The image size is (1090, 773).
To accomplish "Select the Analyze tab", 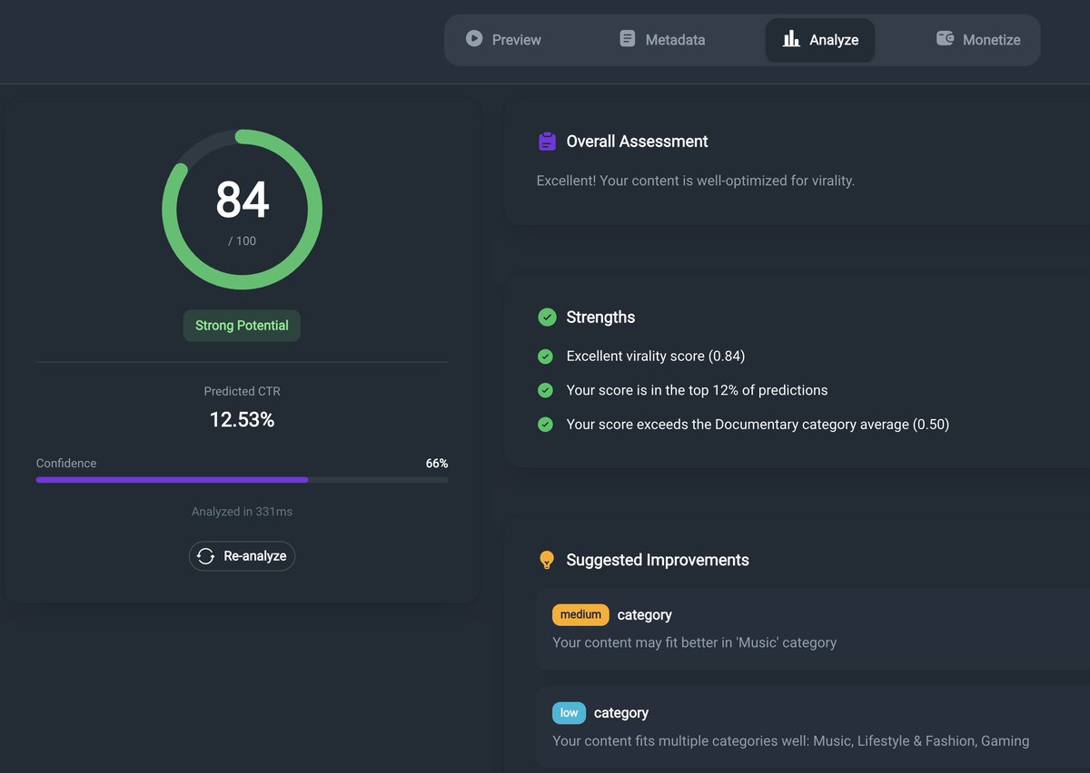I will [820, 40].
